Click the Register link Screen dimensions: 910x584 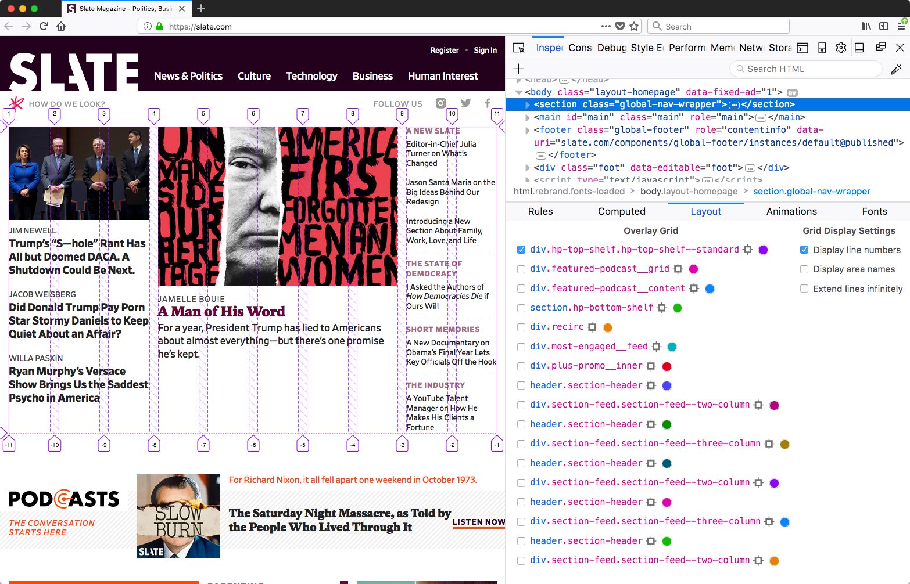pos(445,51)
